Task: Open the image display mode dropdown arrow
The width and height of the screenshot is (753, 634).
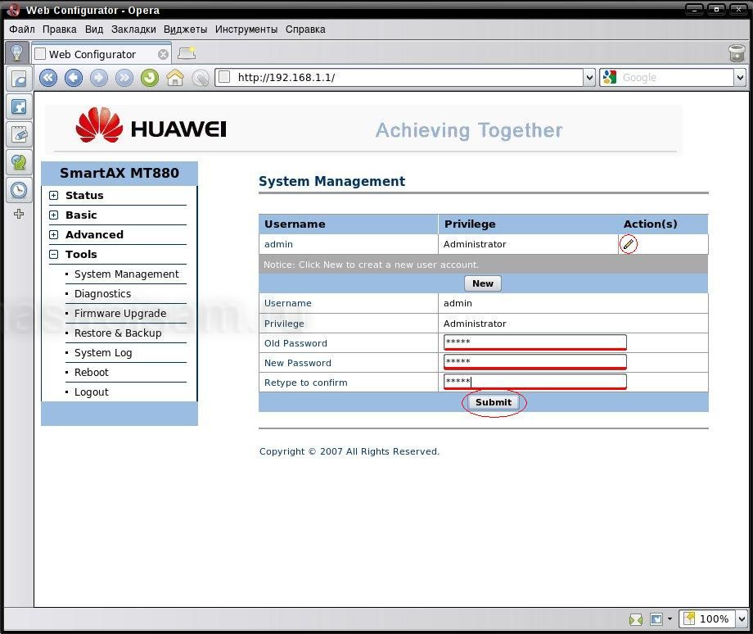Action: 670,619
